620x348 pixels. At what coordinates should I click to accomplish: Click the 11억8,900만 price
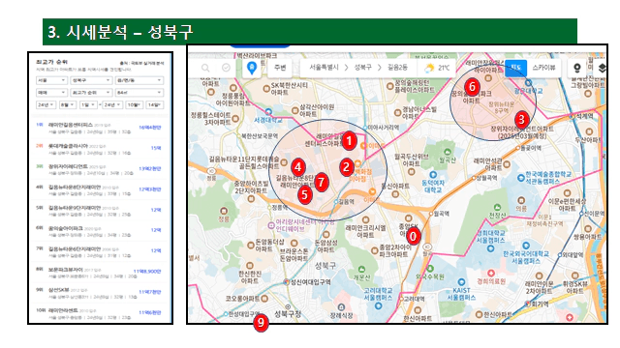pos(147,272)
